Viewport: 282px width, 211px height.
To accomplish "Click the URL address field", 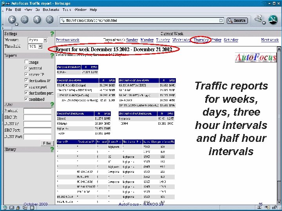I will pyautogui.click(x=142, y=21).
